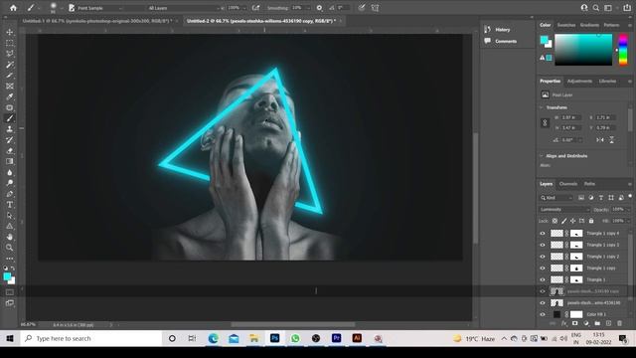636x358 pixels.
Task: Open the layer blend mode dropdown
Action: point(564,210)
